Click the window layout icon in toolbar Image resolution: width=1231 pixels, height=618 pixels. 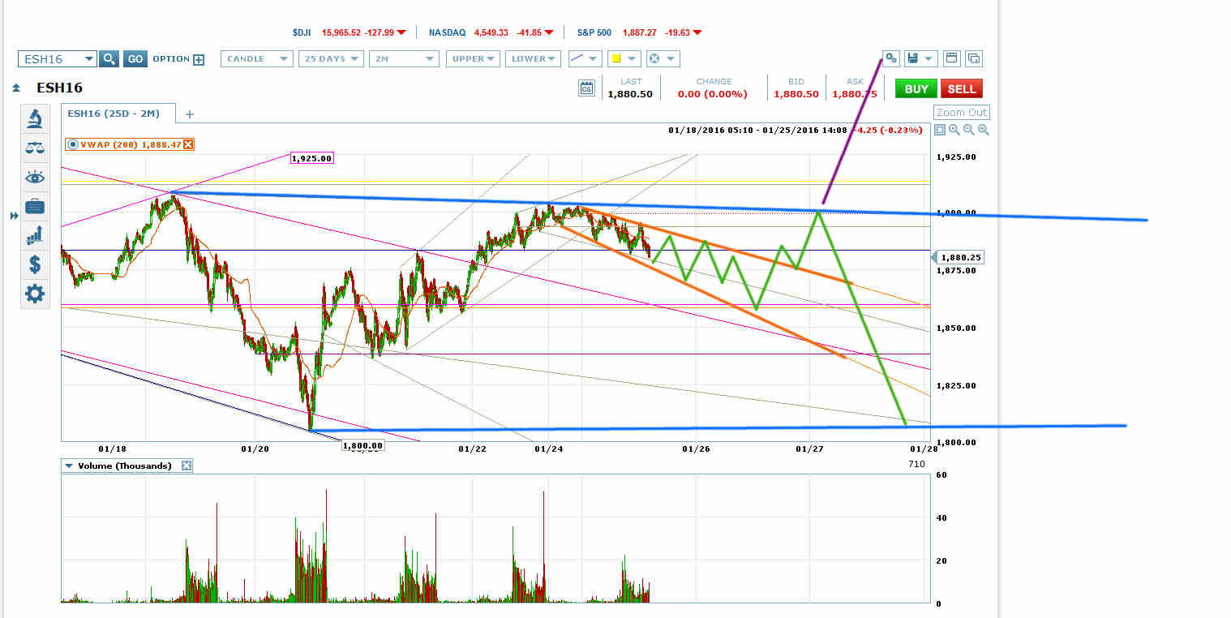951,58
